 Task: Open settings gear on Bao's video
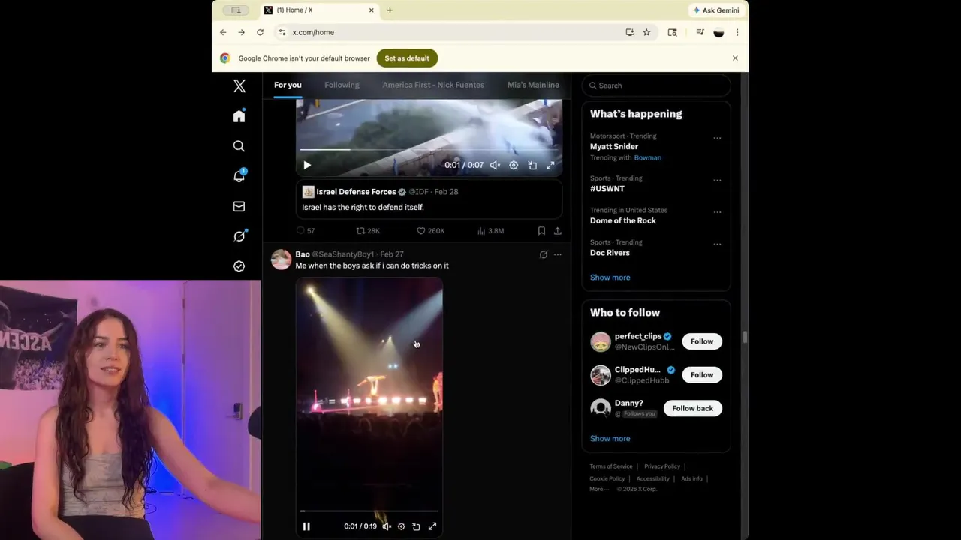coord(401,526)
